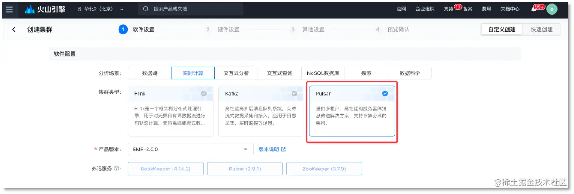Open the EMR-3.0.0 product version dropdown

191,149
